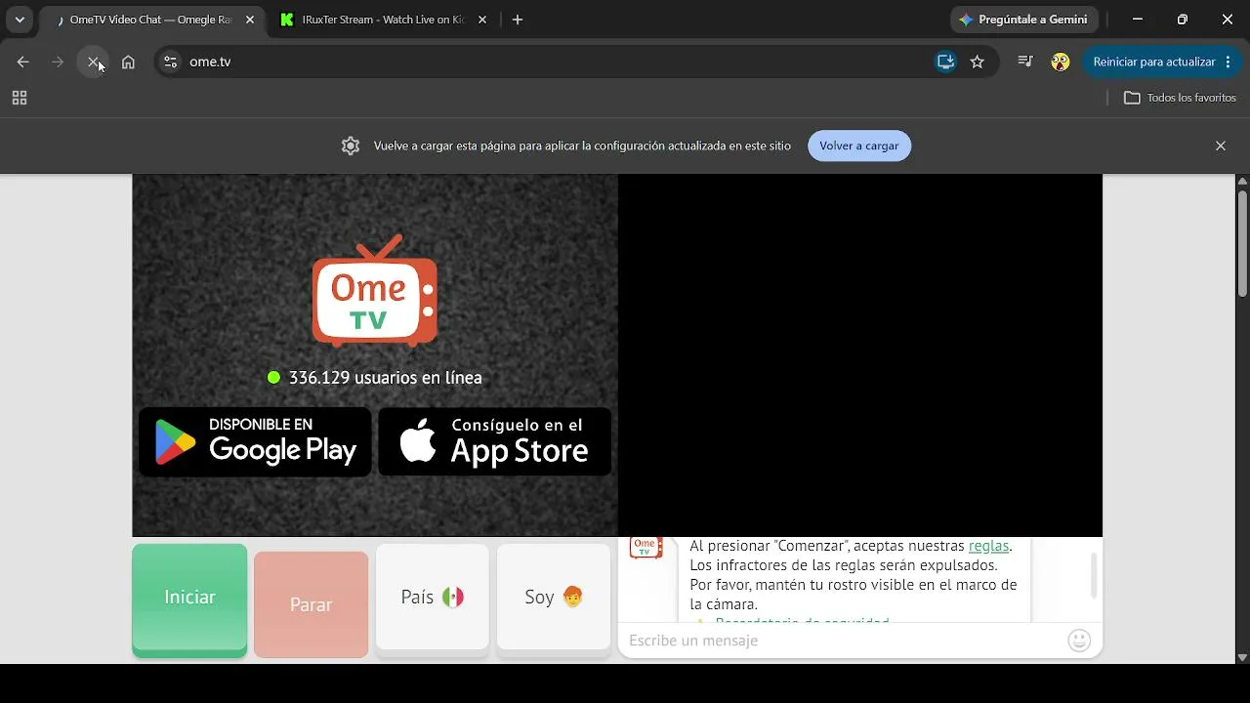Go back to previous page
1250x703 pixels.
pyautogui.click(x=22, y=62)
